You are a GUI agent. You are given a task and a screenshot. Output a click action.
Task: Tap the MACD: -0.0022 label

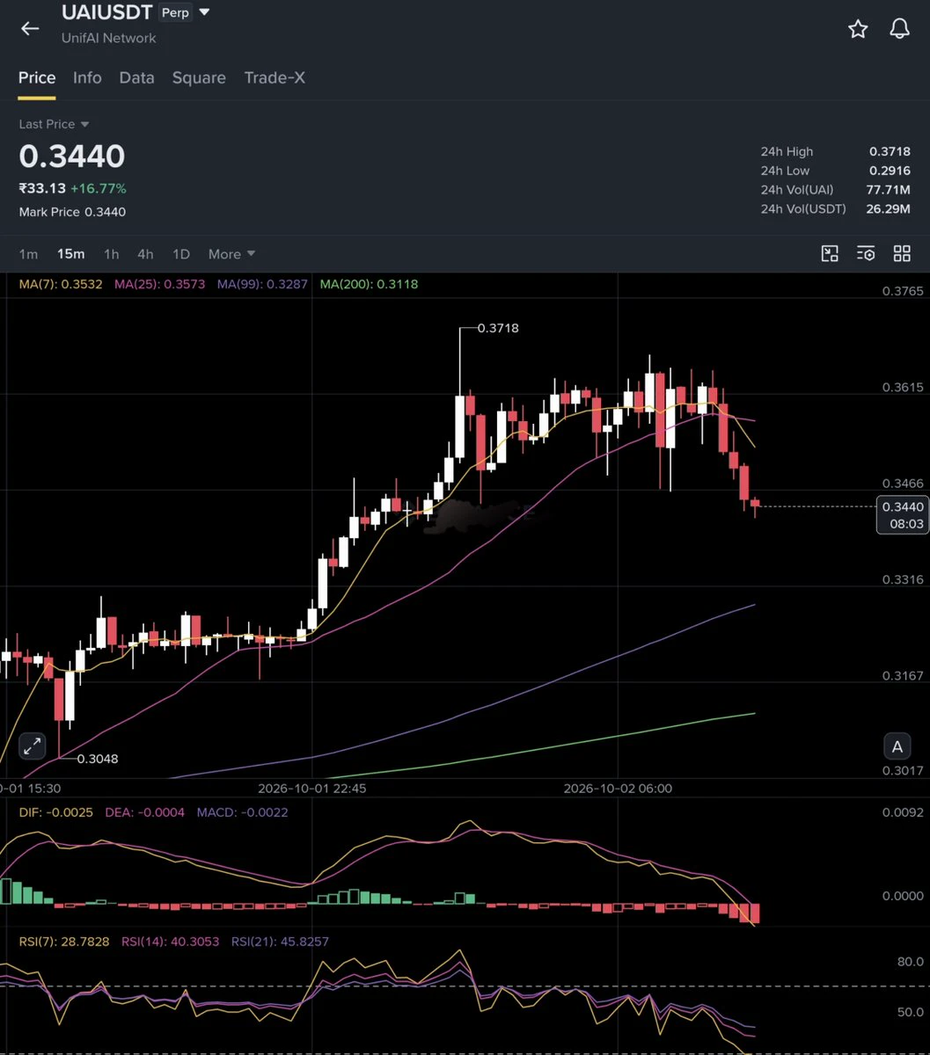pyautogui.click(x=242, y=812)
